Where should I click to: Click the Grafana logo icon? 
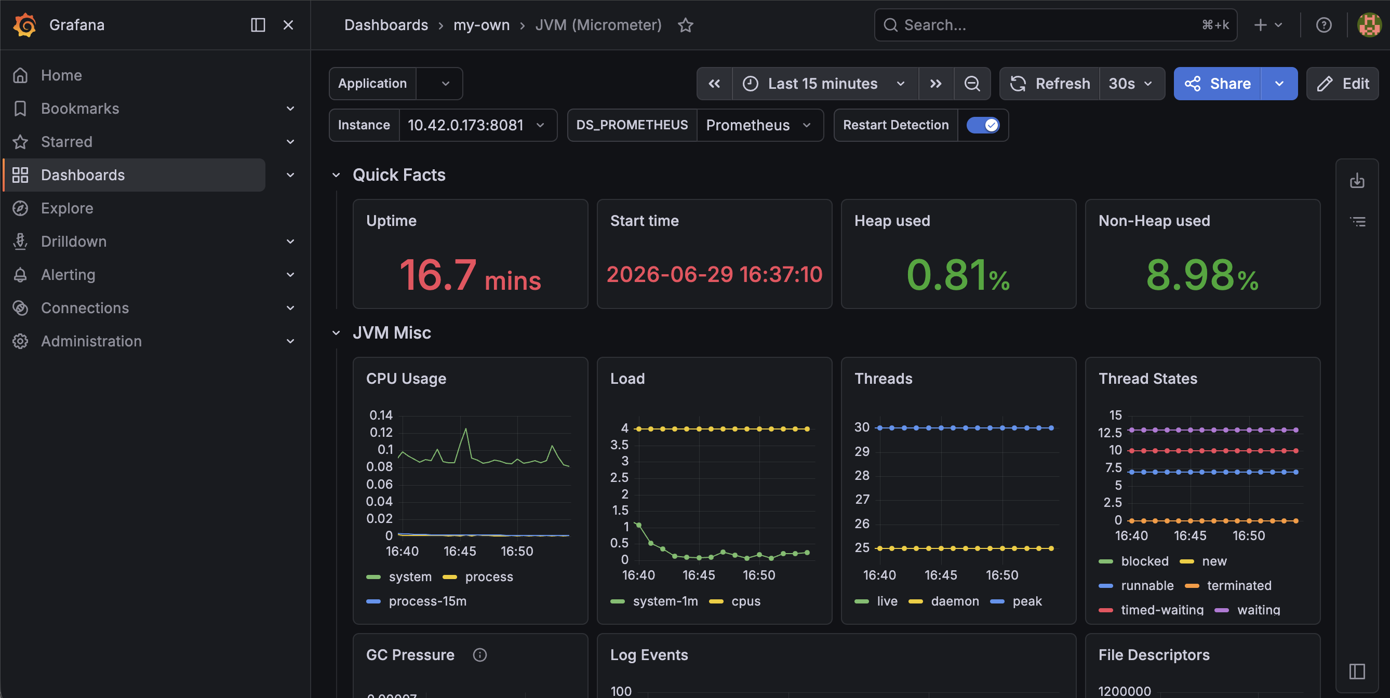[25, 25]
